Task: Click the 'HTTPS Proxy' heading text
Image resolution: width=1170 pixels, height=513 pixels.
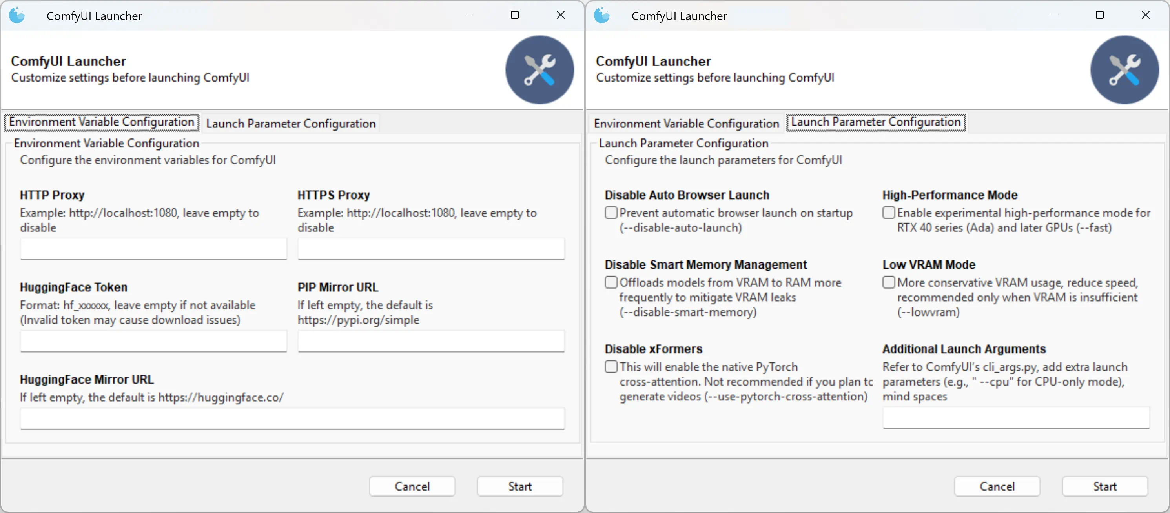Action: click(334, 195)
